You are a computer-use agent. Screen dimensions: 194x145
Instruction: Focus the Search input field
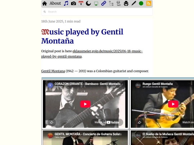(97, 12)
